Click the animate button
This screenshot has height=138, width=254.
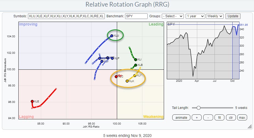(181, 118)
